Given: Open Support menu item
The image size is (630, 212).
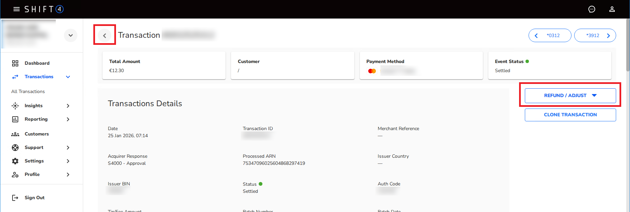Looking at the screenshot, I should [34, 148].
